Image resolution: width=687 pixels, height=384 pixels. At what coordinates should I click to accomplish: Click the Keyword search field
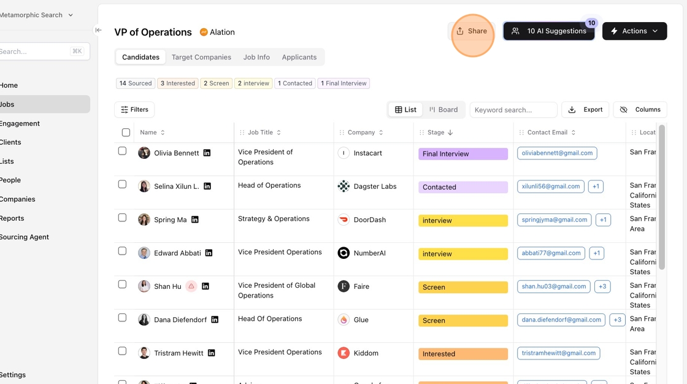click(x=513, y=110)
